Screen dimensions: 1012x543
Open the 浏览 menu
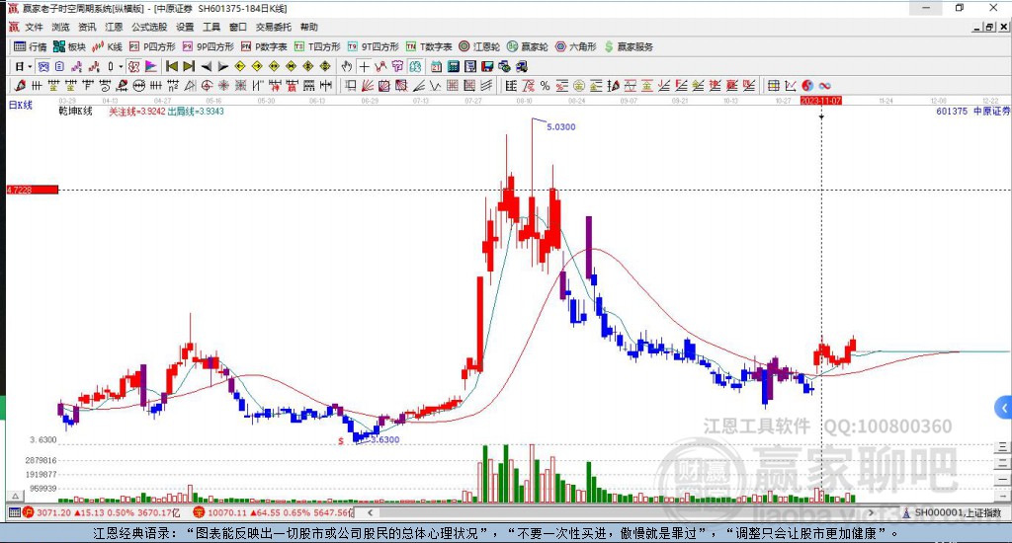(60, 27)
